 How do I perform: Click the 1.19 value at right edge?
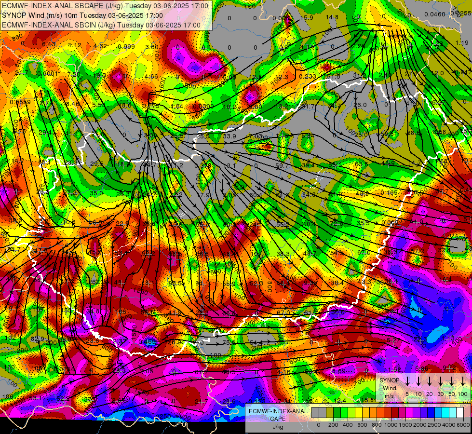462,43
